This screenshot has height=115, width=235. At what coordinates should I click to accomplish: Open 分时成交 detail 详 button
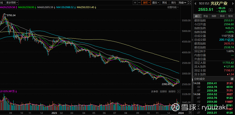coord(232,79)
